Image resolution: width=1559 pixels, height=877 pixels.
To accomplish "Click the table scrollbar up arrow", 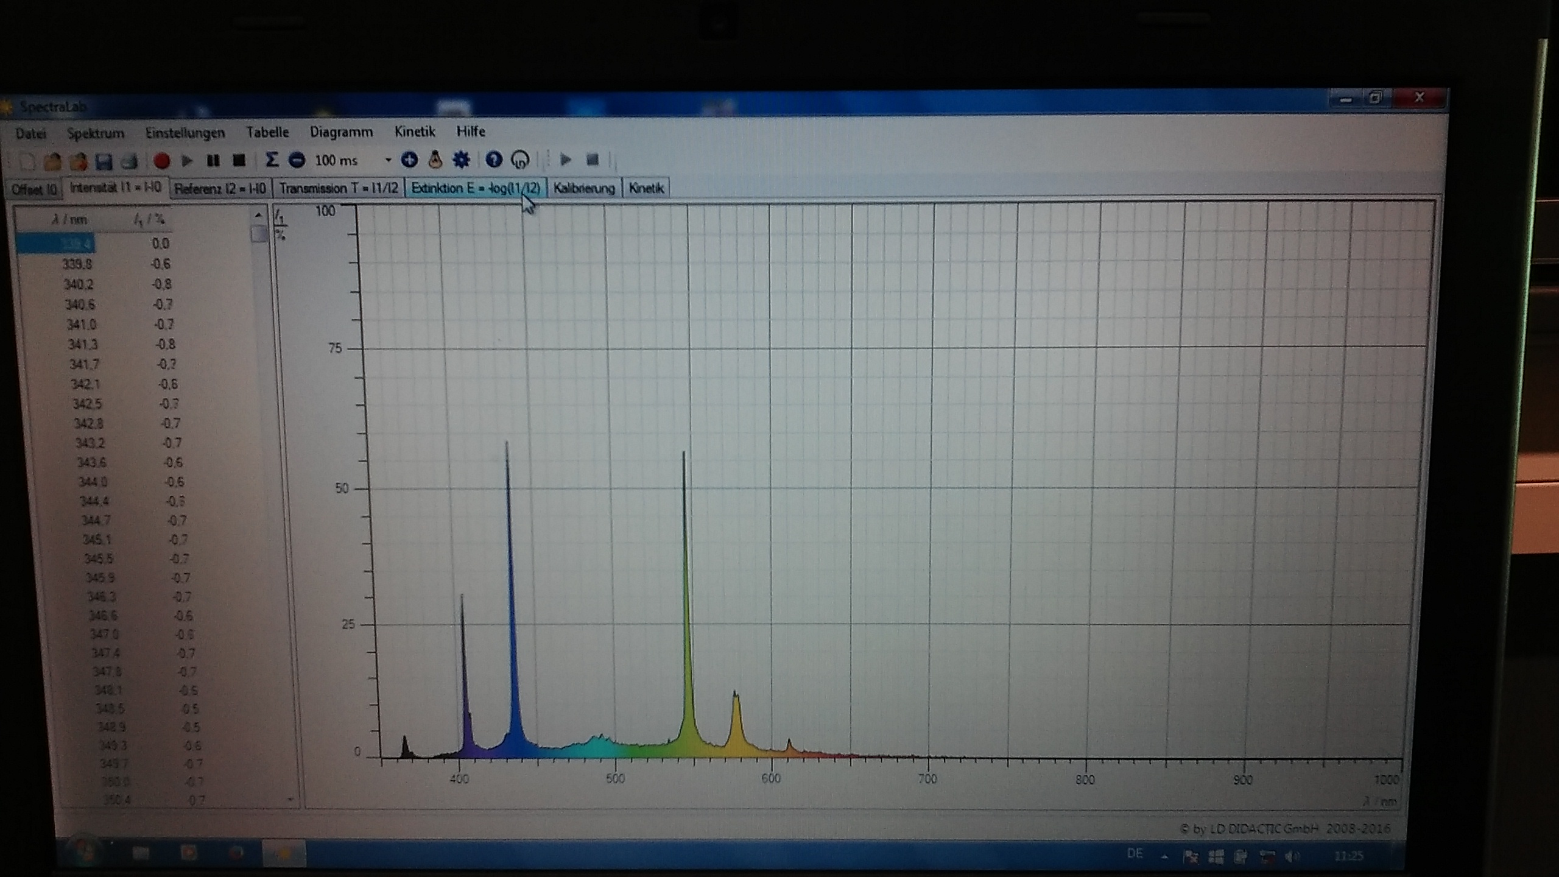I will (x=258, y=215).
